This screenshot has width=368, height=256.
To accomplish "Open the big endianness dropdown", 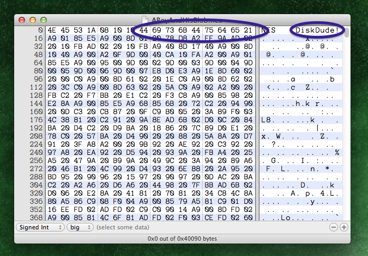I will coord(80,227).
